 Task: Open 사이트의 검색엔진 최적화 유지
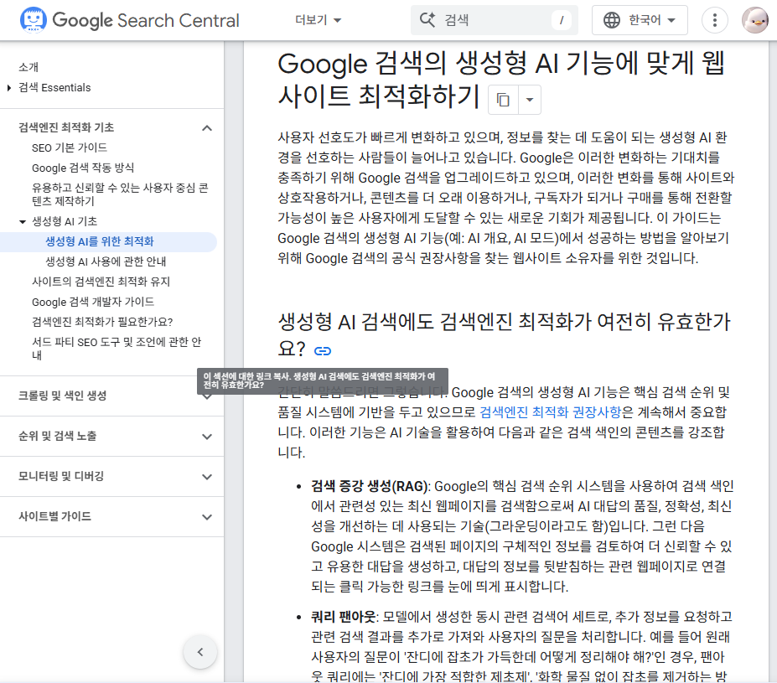pyautogui.click(x=101, y=282)
